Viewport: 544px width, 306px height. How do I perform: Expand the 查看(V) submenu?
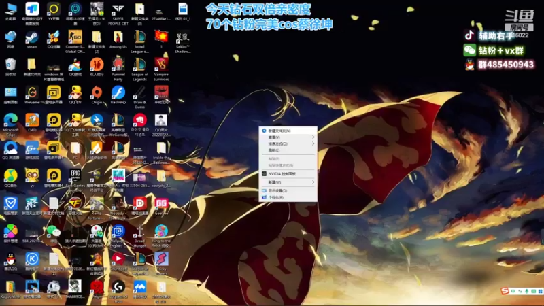(288, 137)
